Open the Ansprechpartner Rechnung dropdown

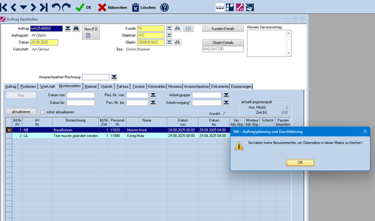point(114,77)
